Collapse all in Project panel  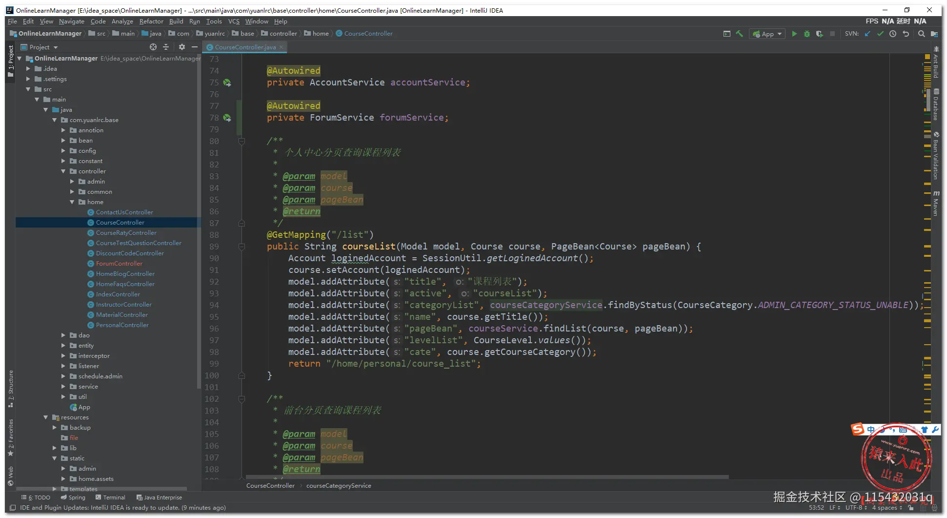pyautogui.click(x=166, y=47)
